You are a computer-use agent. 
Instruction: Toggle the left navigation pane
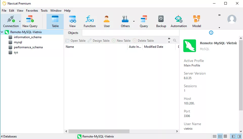click(233, 136)
